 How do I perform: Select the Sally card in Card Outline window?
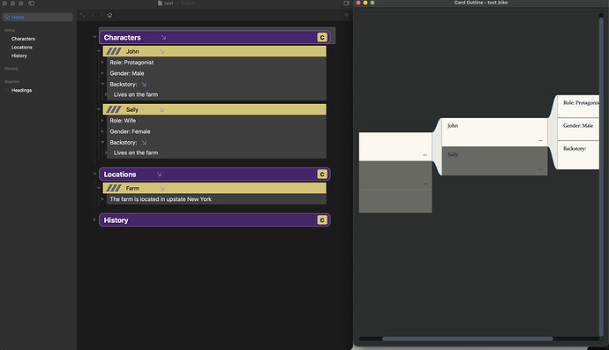tap(494, 161)
